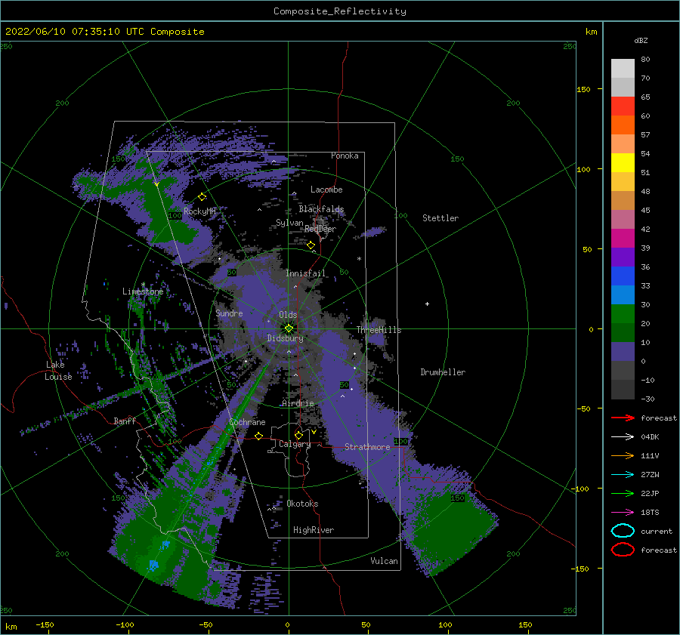
Task: Click the RockyMH label
Action: (199, 211)
